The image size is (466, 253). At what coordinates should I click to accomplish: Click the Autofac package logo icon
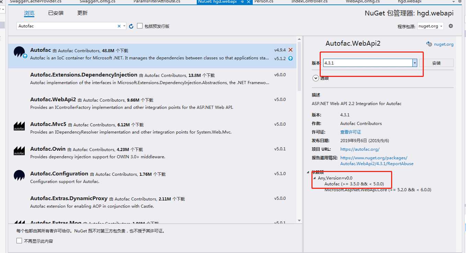pos(19,52)
